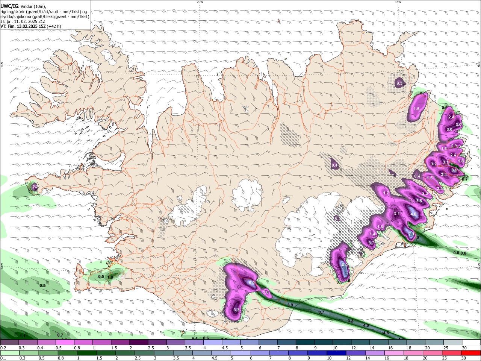Click the 2.1 precipitation value on the map
The width and height of the screenshot is (481, 361).
tap(397, 214)
